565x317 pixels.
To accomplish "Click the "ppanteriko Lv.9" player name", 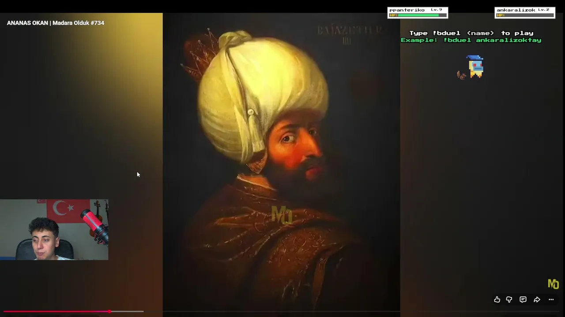I will (415, 10).
